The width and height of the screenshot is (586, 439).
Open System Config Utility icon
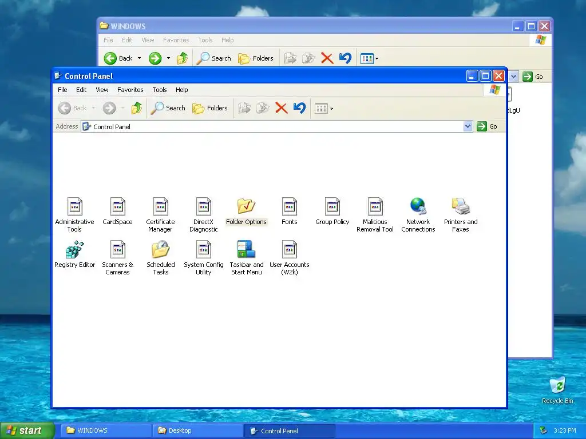(x=203, y=258)
